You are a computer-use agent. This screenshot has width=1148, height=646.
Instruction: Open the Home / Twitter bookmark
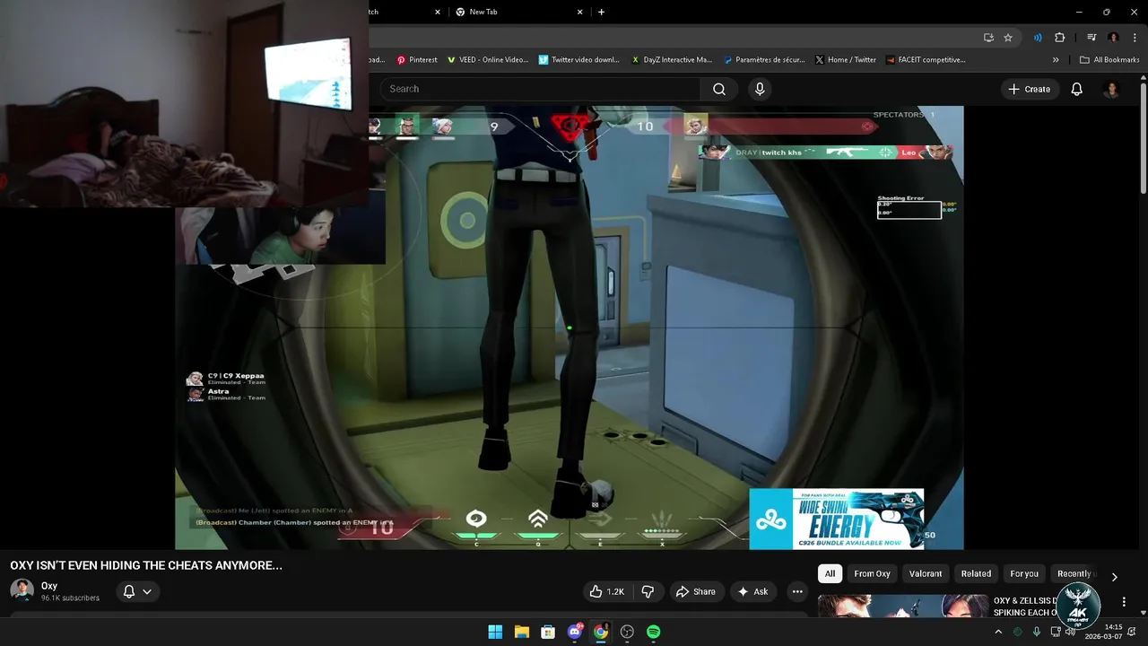click(x=846, y=60)
